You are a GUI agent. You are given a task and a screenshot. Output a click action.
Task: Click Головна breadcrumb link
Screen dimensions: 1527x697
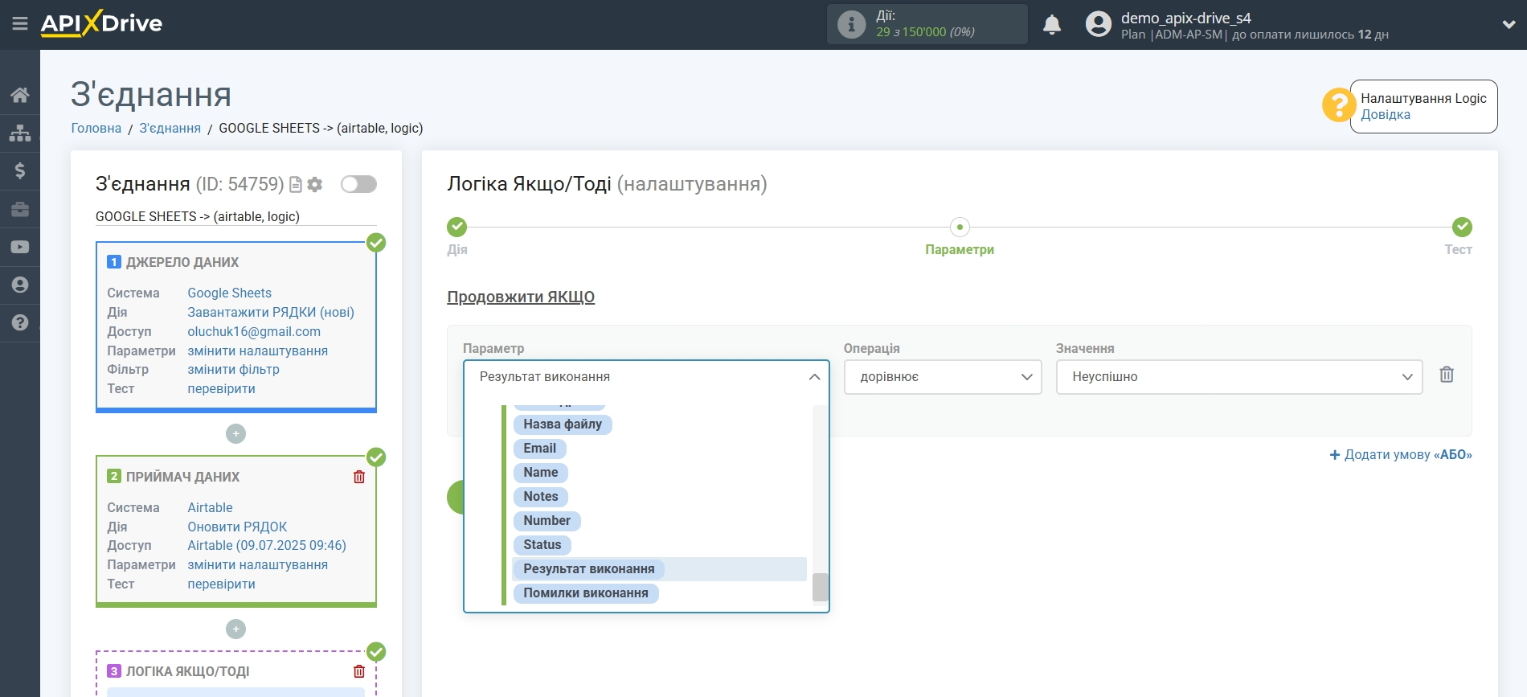click(96, 128)
